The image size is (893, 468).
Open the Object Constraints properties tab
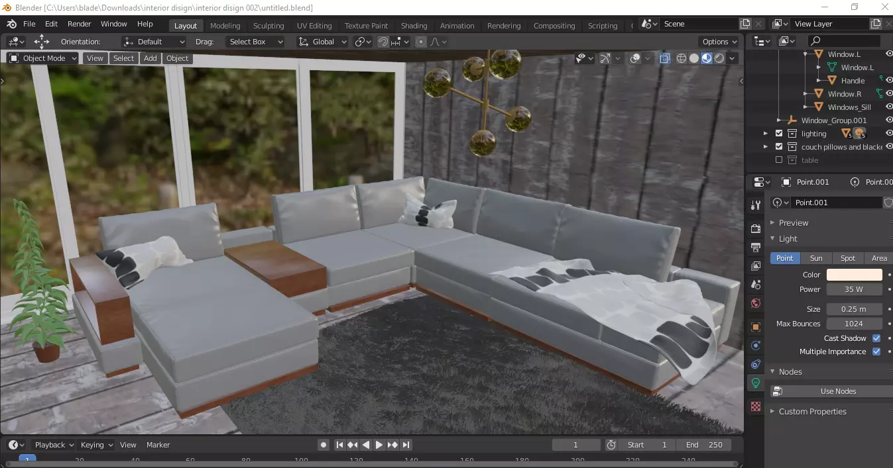coord(756,364)
